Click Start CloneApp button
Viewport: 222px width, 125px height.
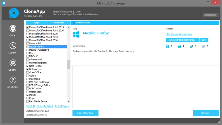pos(85,113)
